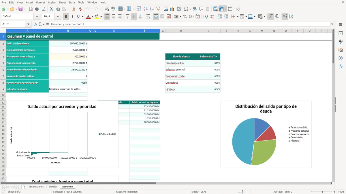Activate Clone Formatting paintbrush
Viewport: 346px width, 194px height.
click(74, 9)
